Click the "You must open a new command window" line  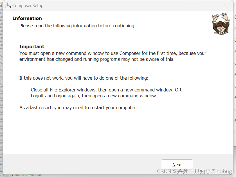click(x=113, y=53)
